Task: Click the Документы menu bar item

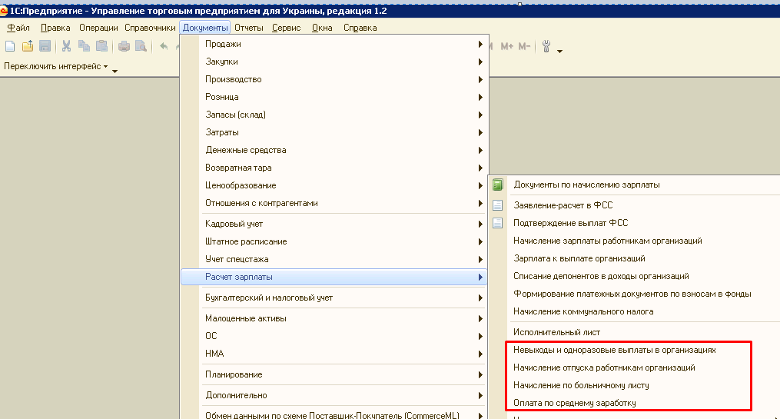Action: [205, 28]
